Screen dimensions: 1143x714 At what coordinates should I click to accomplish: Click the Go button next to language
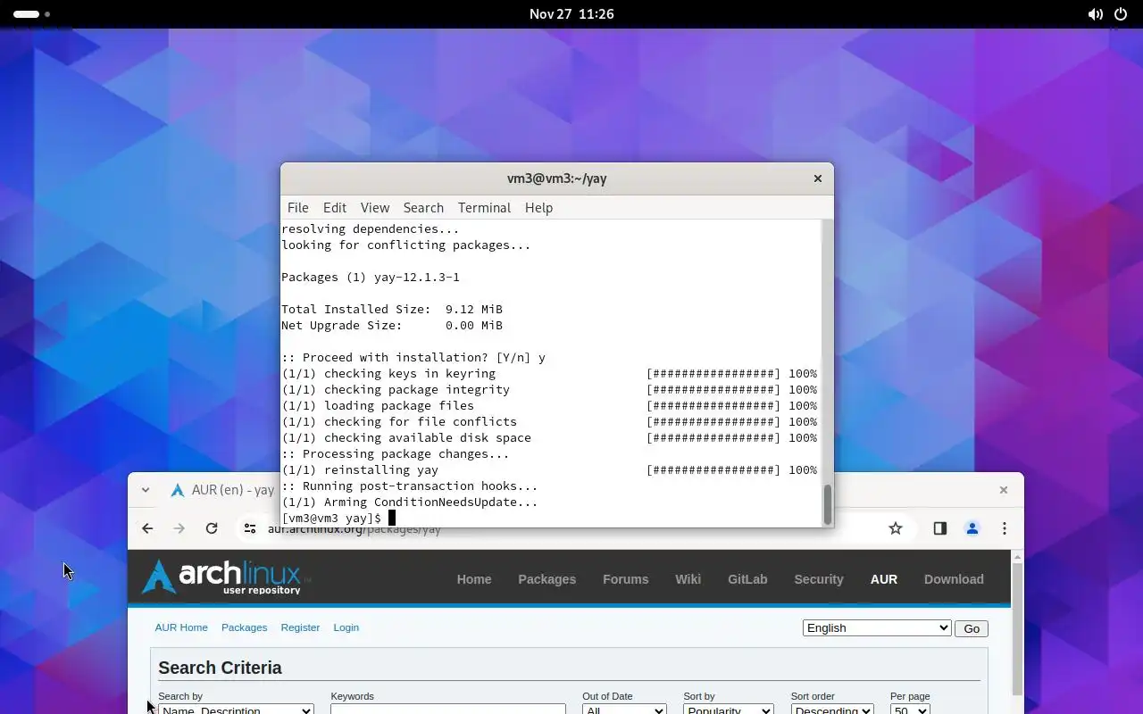click(972, 628)
